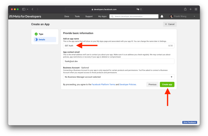
Task: Click the Previous button
Action: pos(152,85)
